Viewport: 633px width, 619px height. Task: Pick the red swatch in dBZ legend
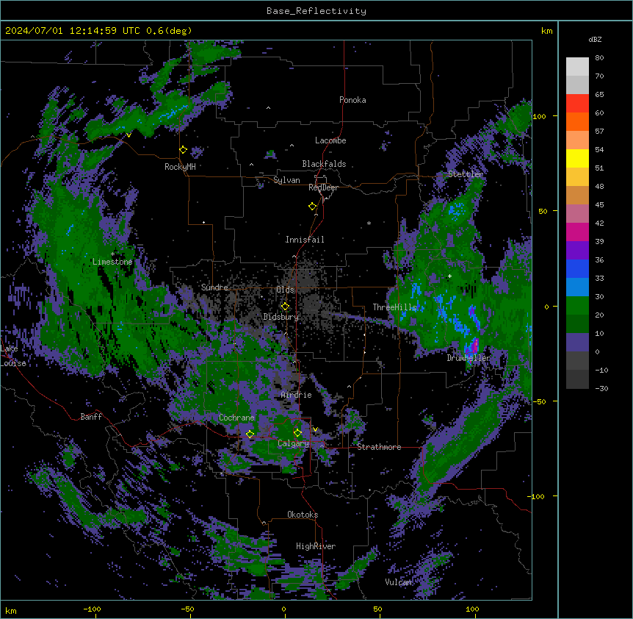[x=577, y=103]
